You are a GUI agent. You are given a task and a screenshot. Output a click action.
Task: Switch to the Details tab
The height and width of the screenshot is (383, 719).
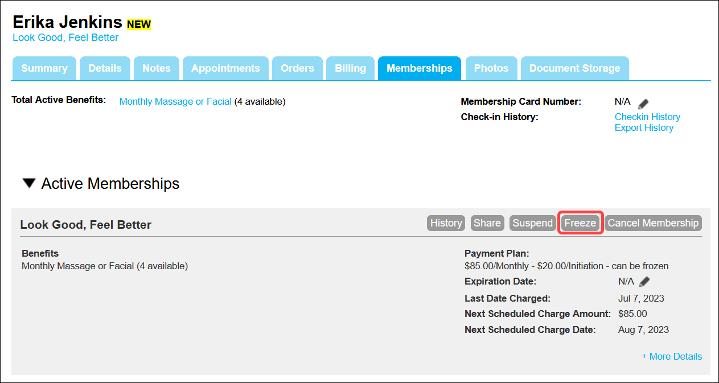(x=105, y=68)
